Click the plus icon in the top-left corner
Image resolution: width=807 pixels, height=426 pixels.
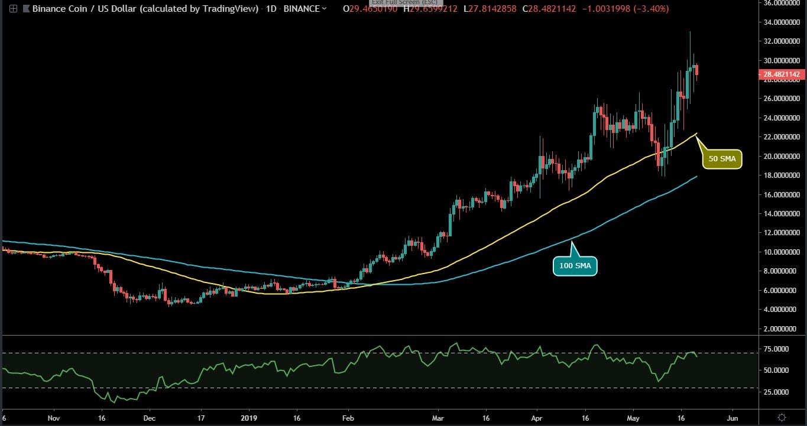tap(14, 8)
